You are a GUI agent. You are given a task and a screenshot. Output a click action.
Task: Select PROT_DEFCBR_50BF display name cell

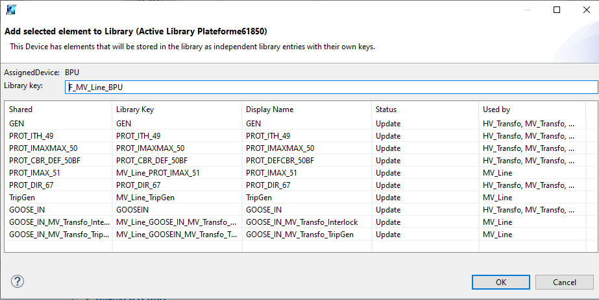pyautogui.click(x=280, y=161)
